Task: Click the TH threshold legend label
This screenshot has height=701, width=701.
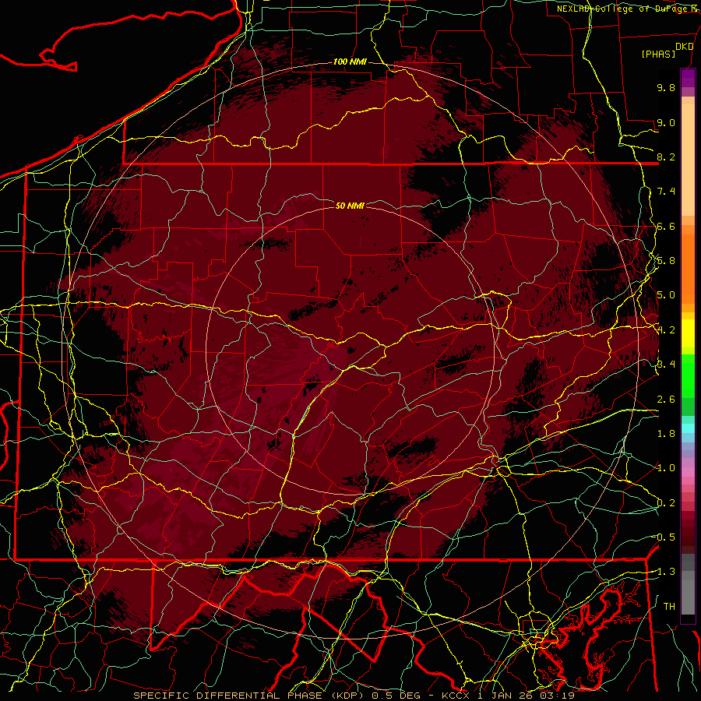Action: [669, 607]
